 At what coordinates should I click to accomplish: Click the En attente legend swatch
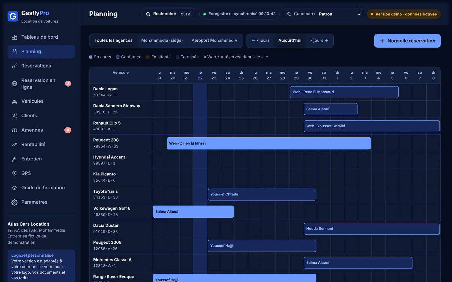click(148, 57)
